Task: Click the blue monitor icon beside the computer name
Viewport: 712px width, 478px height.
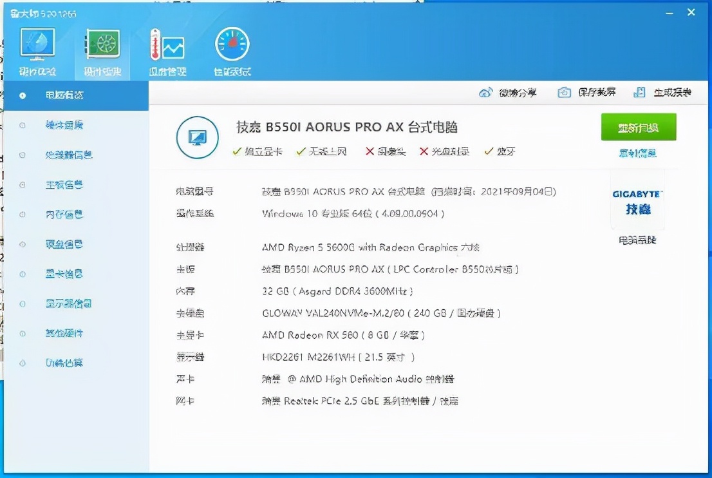Action: [x=198, y=137]
